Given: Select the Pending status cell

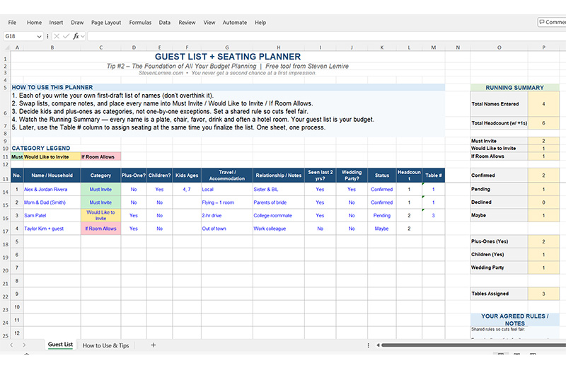Looking at the screenshot, I should pyautogui.click(x=382, y=215).
